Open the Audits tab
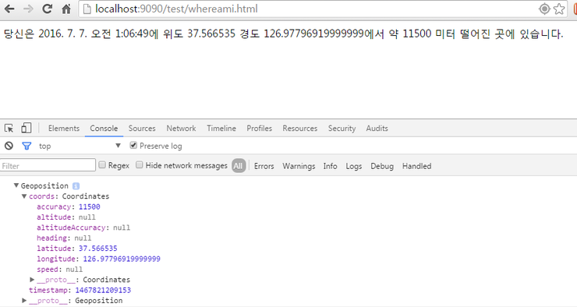This screenshot has height=307, width=577. [x=377, y=129]
